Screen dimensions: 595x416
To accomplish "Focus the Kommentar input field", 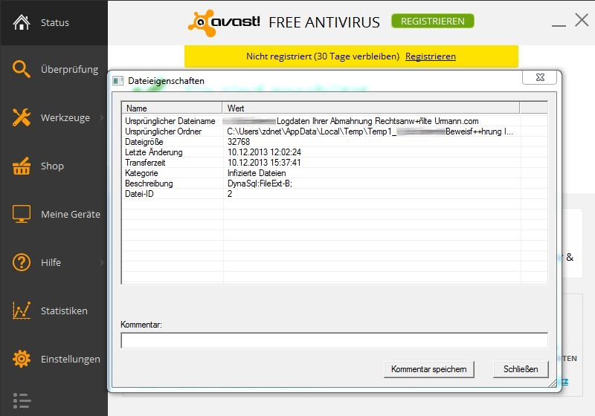I will (334, 340).
